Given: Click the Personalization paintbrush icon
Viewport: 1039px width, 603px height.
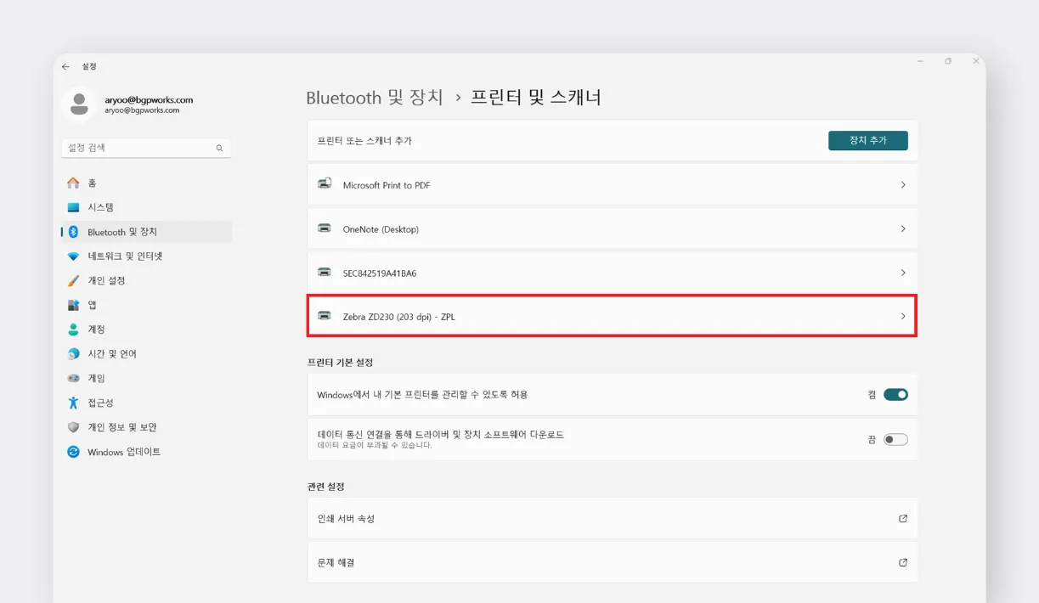Looking at the screenshot, I should (73, 280).
